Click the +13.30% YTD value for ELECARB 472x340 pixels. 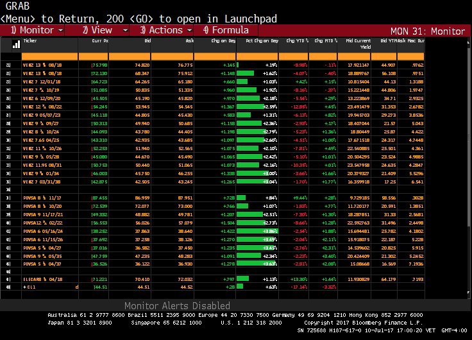tap(299, 280)
